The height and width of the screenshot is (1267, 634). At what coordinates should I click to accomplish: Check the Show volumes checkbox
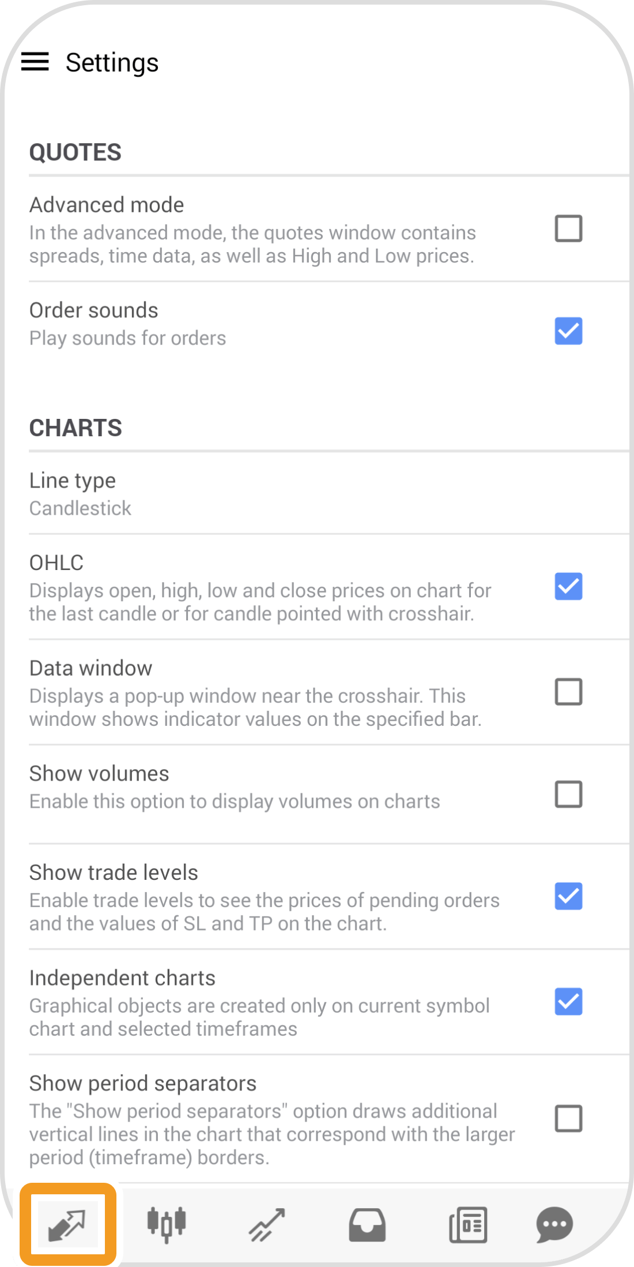(568, 794)
